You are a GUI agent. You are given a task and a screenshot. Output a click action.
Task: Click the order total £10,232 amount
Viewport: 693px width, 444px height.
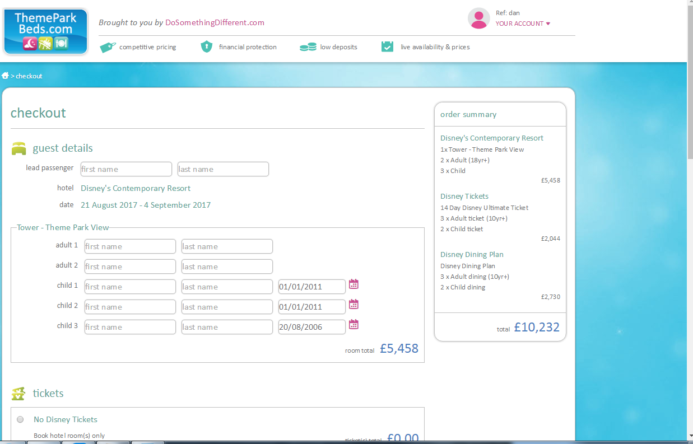[x=537, y=327]
